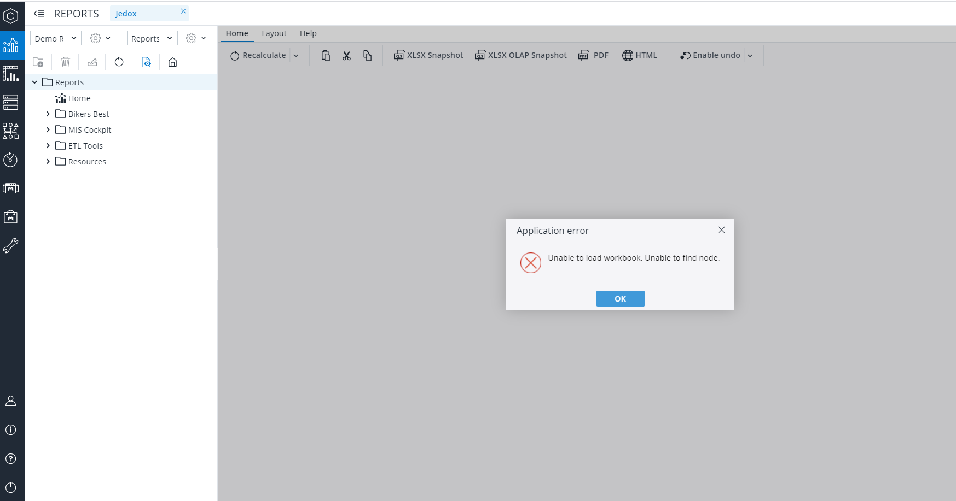Select the Home report in tree
The image size is (956, 501).
pos(79,98)
